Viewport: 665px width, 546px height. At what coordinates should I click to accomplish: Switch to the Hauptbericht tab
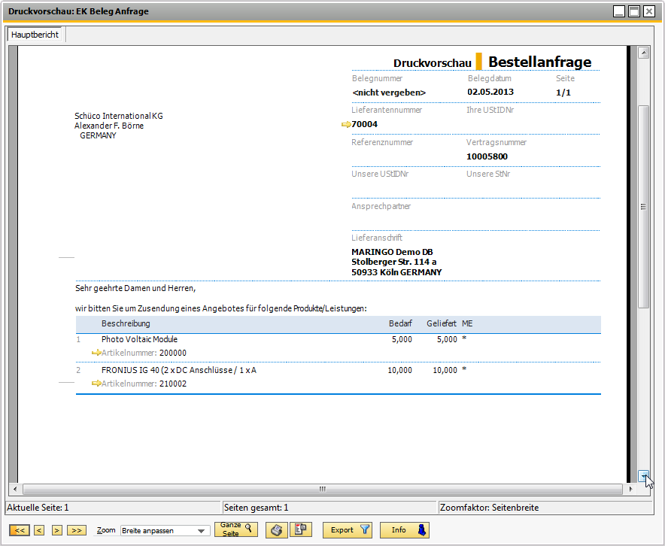(x=35, y=35)
